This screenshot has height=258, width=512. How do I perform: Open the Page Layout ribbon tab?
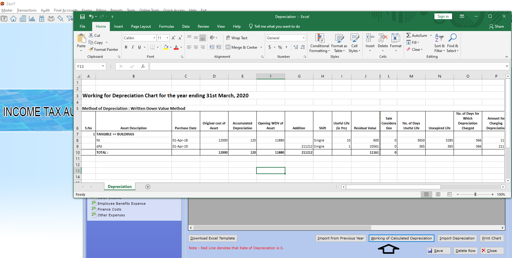click(141, 26)
